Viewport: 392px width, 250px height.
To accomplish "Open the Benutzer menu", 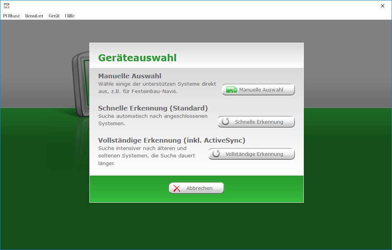I will point(34,16).
